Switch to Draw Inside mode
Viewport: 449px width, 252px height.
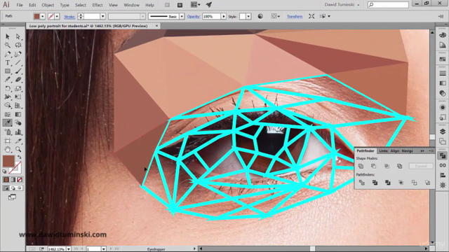[20, 188]
